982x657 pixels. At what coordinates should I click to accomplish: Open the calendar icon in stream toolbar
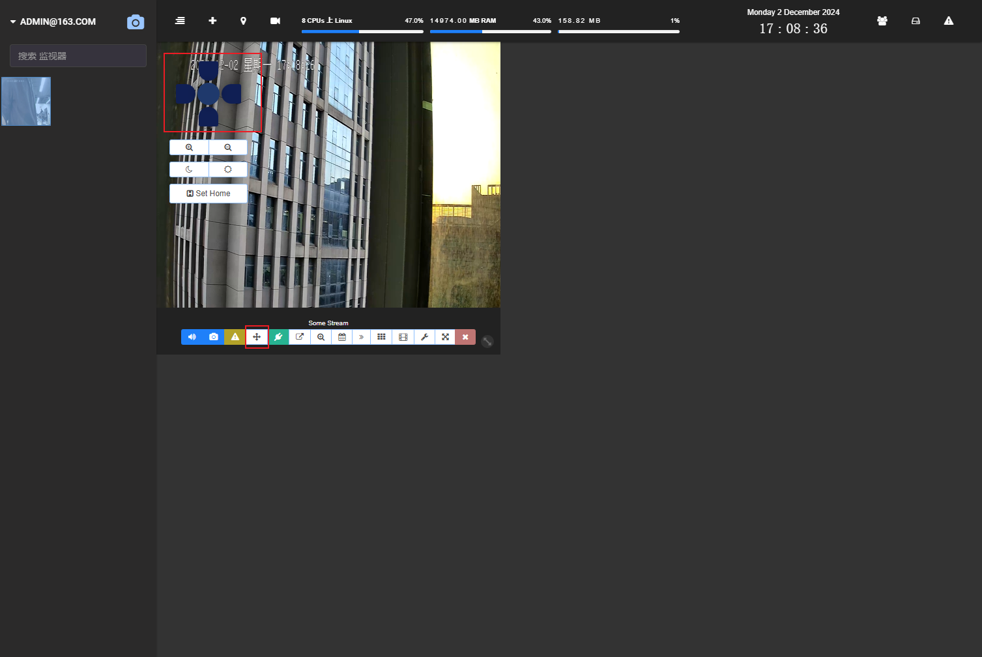[341, 337]
